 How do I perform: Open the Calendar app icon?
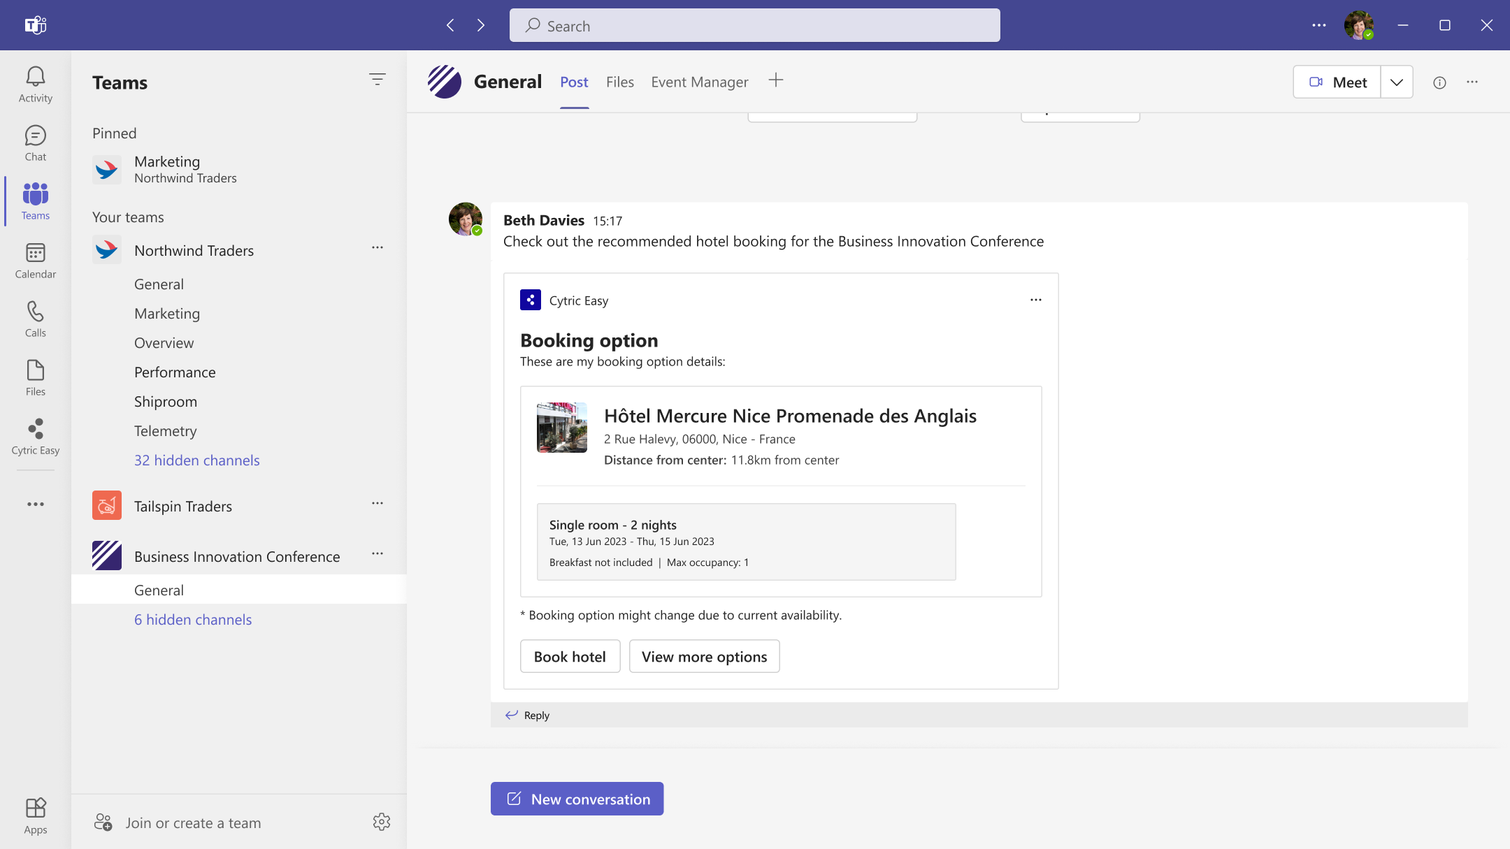(35, 260)
